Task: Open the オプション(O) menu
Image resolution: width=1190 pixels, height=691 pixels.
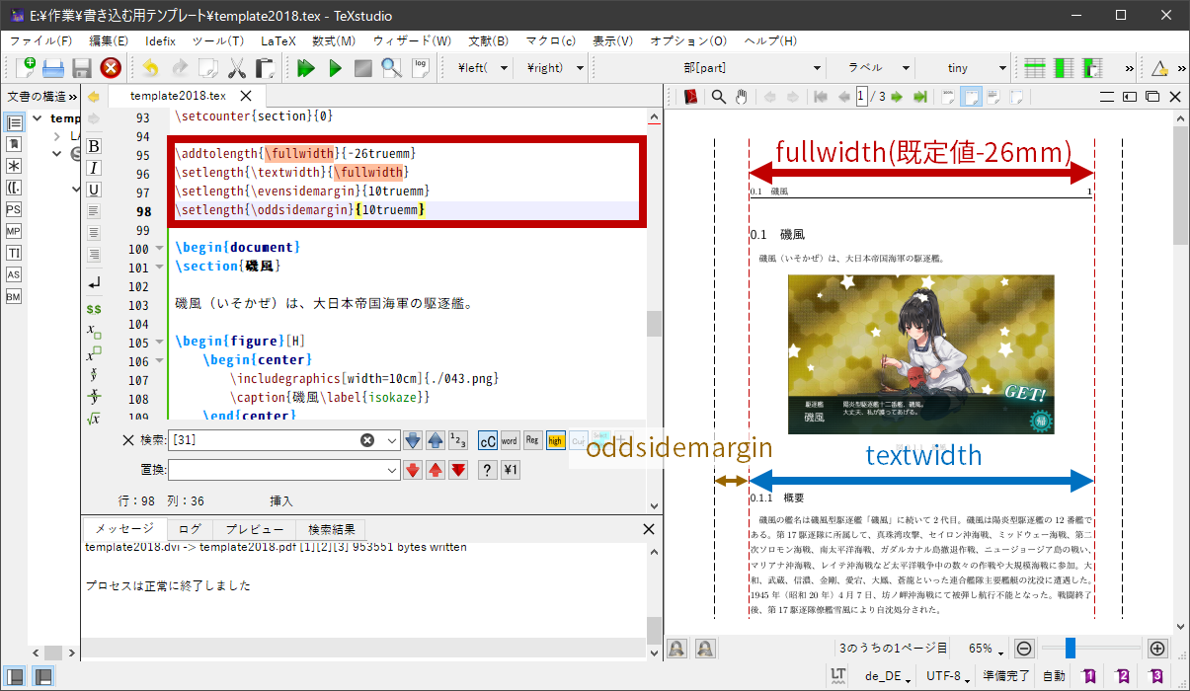Action: (688, 40)
